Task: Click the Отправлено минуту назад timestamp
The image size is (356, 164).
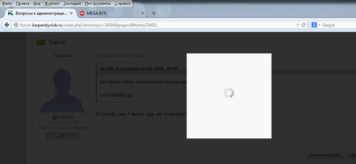Action: (x=121, y=55)
